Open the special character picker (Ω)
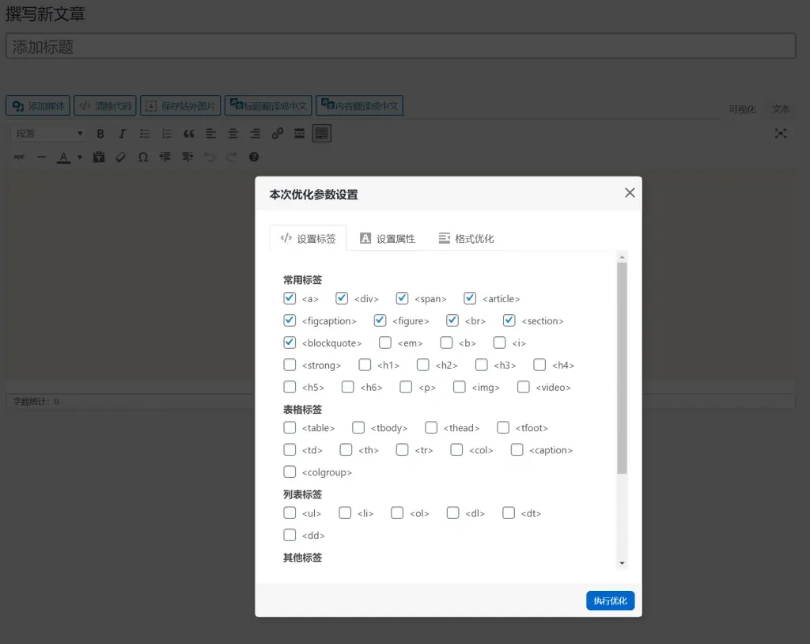This screenshot has height=644, width=810. point(142,157)
